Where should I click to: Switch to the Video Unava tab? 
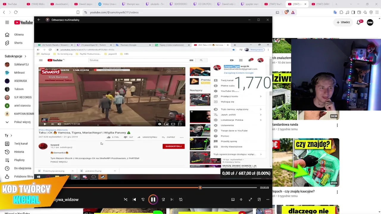[x=108, y=4]
